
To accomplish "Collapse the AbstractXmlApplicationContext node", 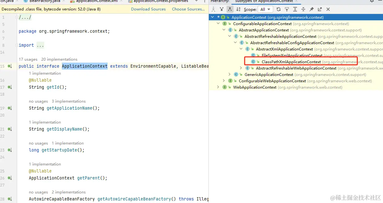I will [x=241, y=49].
